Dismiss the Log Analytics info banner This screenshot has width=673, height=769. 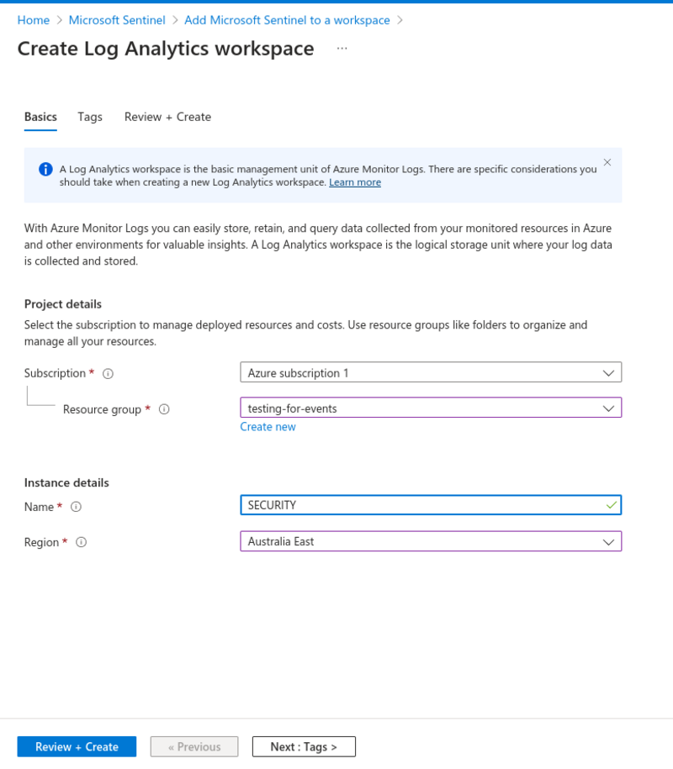607,162
